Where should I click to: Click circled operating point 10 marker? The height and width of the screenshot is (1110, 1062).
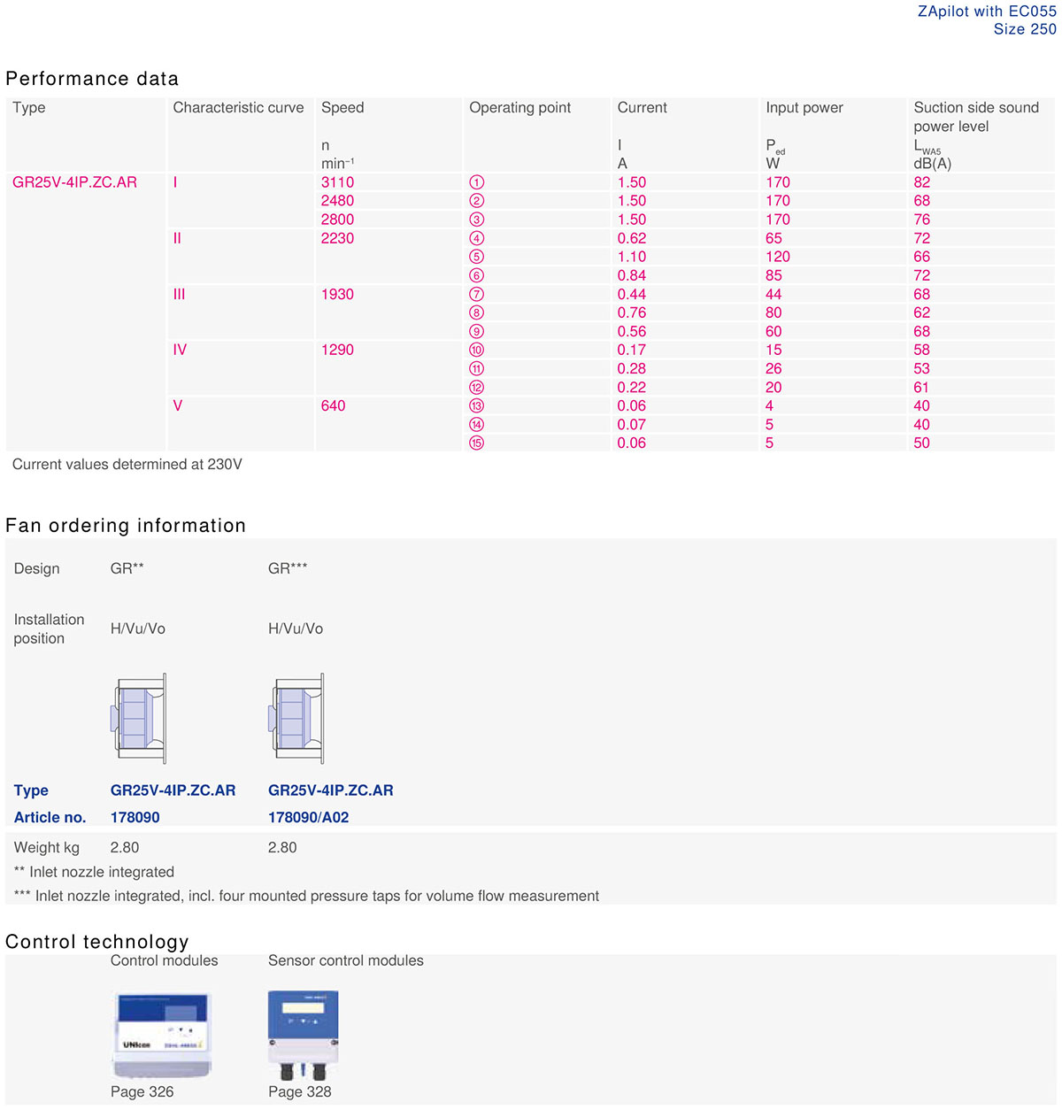[477, 350]
